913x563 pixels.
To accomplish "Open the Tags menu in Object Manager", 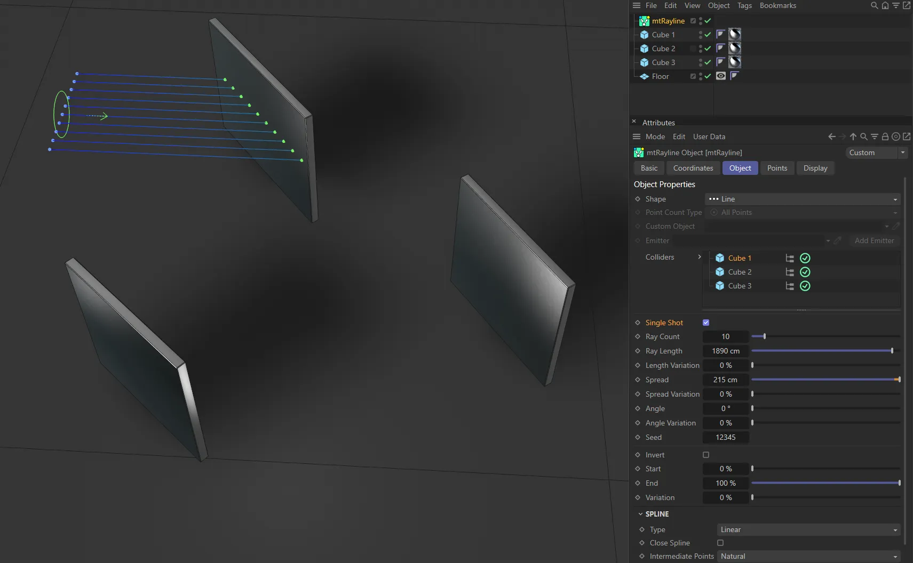I will coord(744,5).
